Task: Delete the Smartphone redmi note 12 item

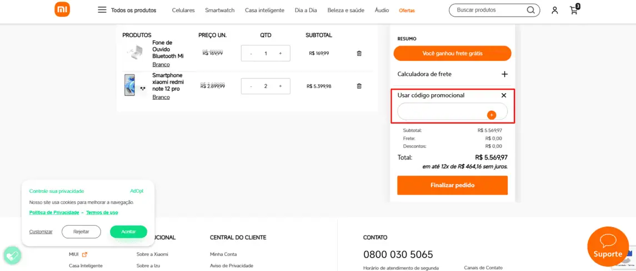Action: (359, 86)
